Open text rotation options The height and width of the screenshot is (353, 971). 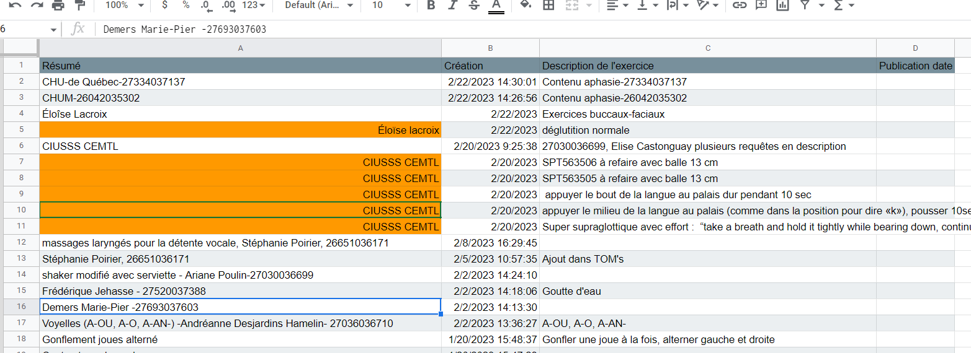tap(708, 5)
